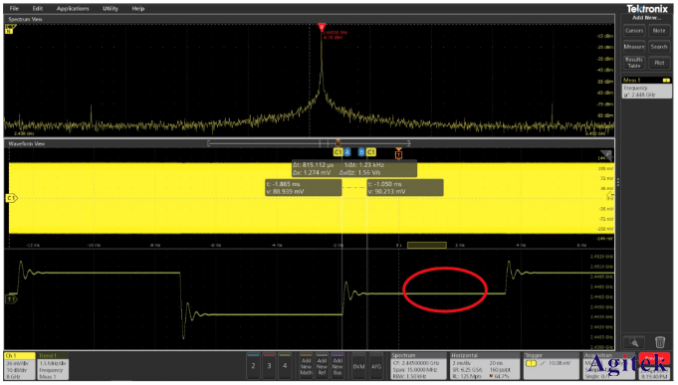
Task: Turn on channel 2
Action: [x=254, y=365]
